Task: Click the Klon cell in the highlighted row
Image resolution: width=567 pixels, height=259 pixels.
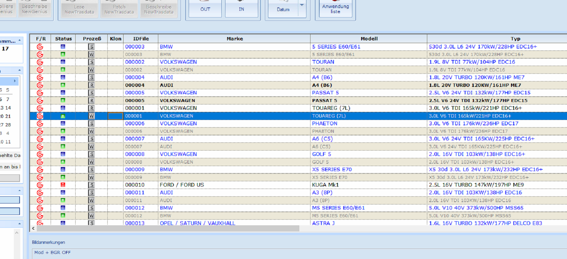Action: [x=115, y=116]
